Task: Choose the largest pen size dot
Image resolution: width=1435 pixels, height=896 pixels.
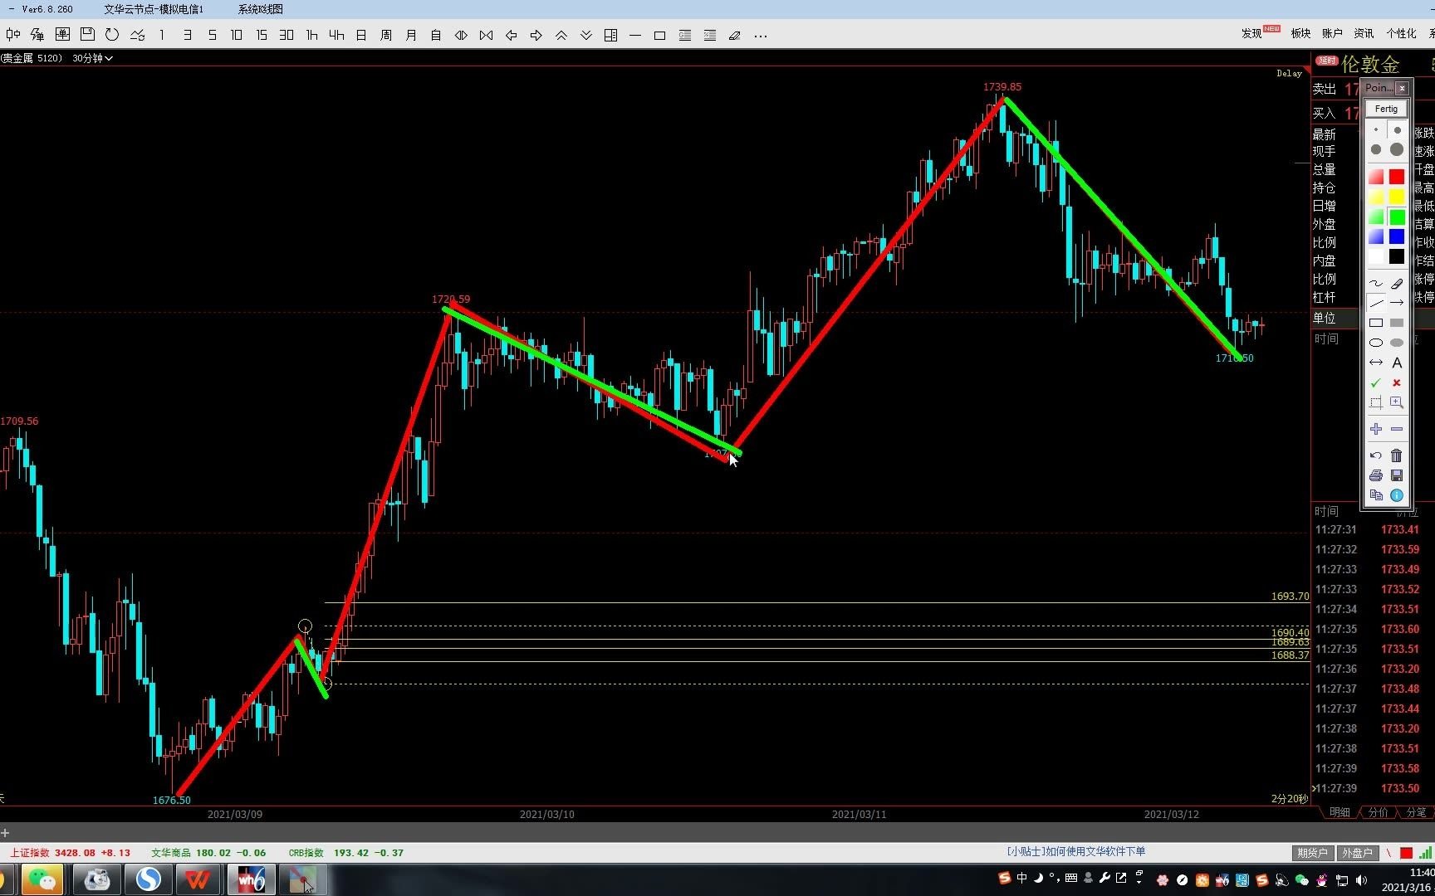Action: coord(1397,149)
